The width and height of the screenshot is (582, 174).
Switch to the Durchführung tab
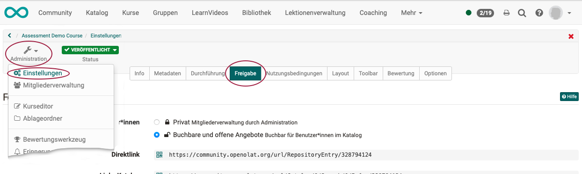tap(208, 73)
